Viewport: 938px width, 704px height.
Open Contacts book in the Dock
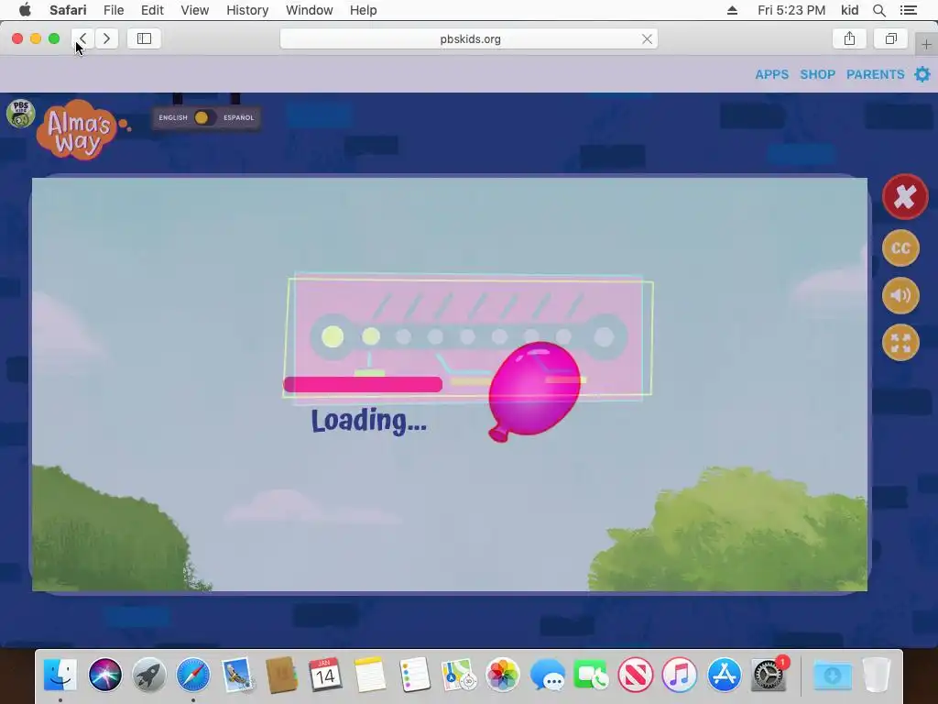[281, 675]
